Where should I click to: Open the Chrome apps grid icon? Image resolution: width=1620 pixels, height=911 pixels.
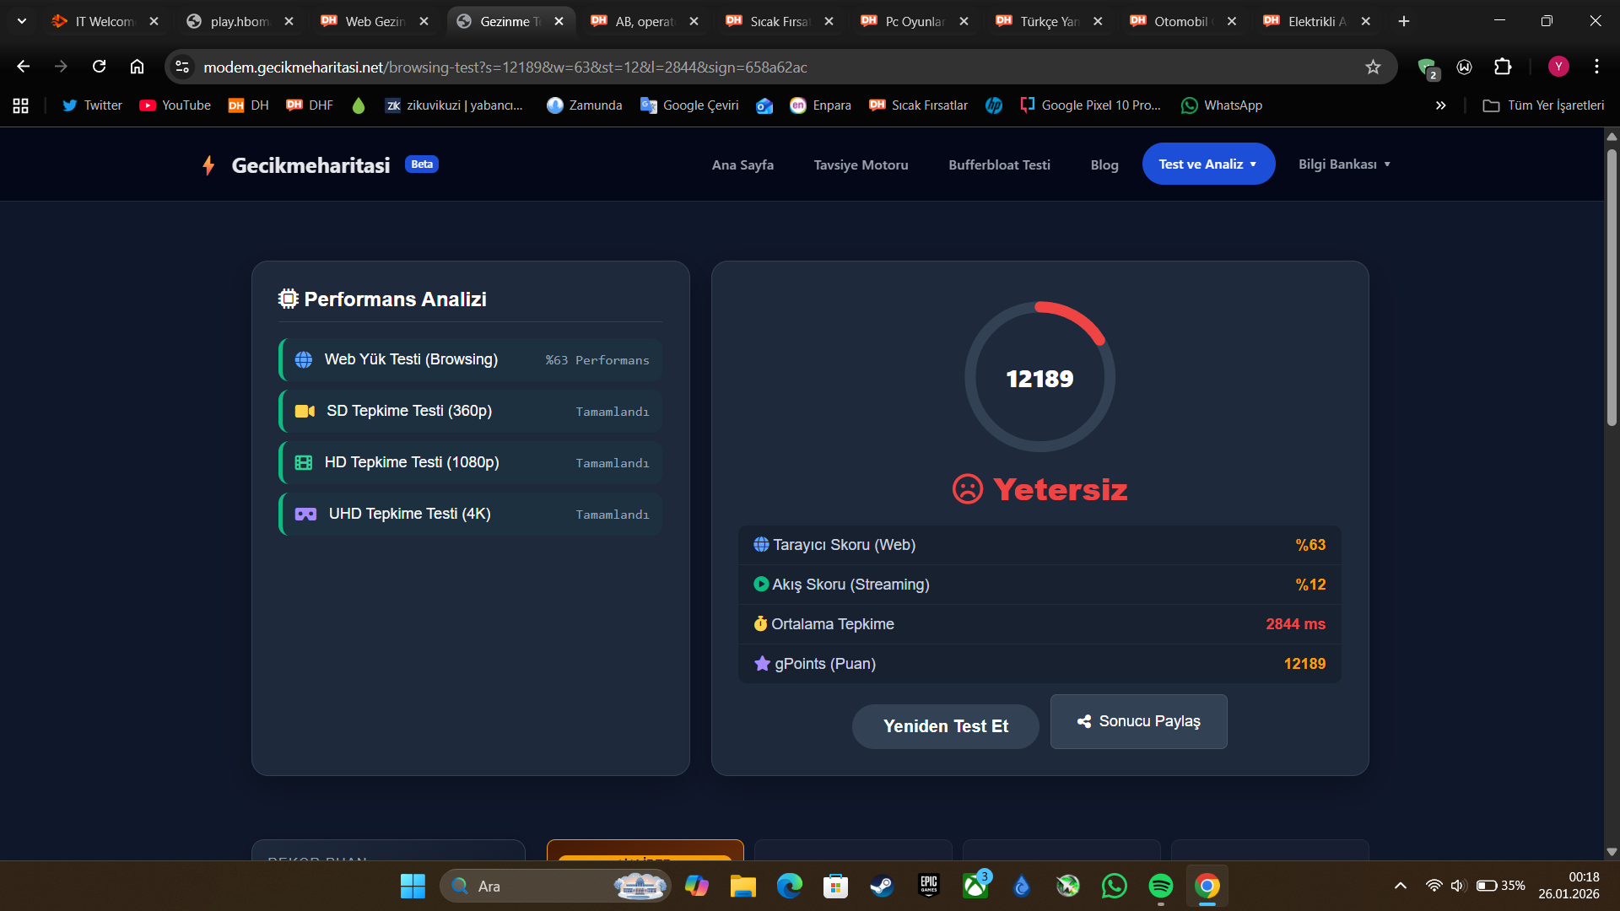pos(21,105)
